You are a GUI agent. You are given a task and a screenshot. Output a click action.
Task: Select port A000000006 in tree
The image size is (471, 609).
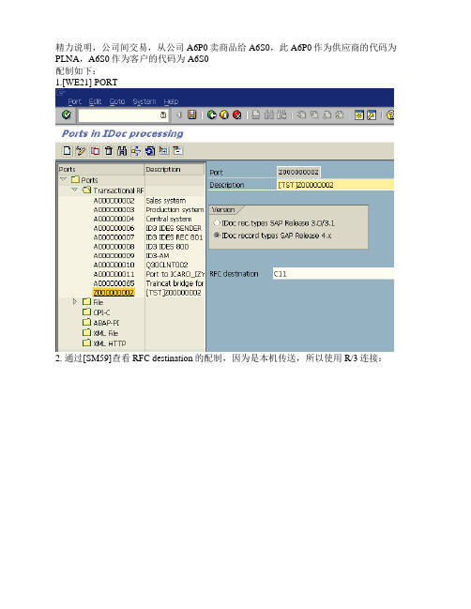[114, 228]
